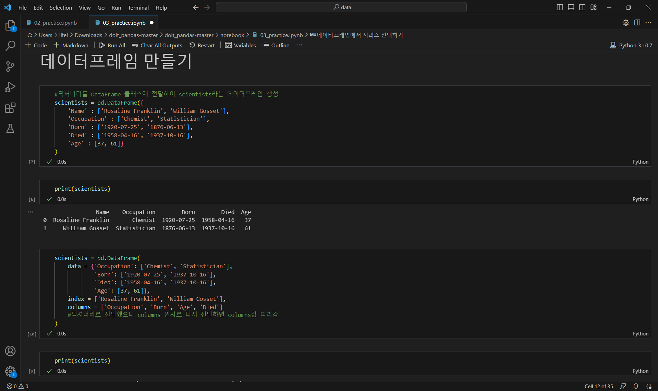The image size is (658, 391).
Task: Open Run and Debug view
Action: coord(10,87)
